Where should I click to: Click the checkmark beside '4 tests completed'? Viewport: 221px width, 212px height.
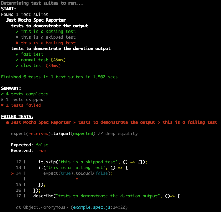tap(2, 94)
